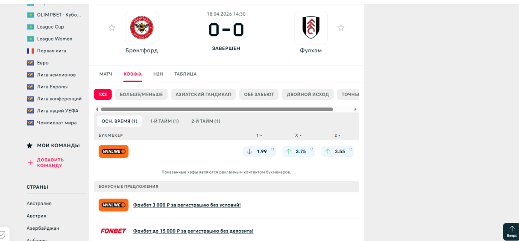
Task: Select the БОЛЬШЕ/МЕНЬШЕ odds filter
Action: click(141, 94)
